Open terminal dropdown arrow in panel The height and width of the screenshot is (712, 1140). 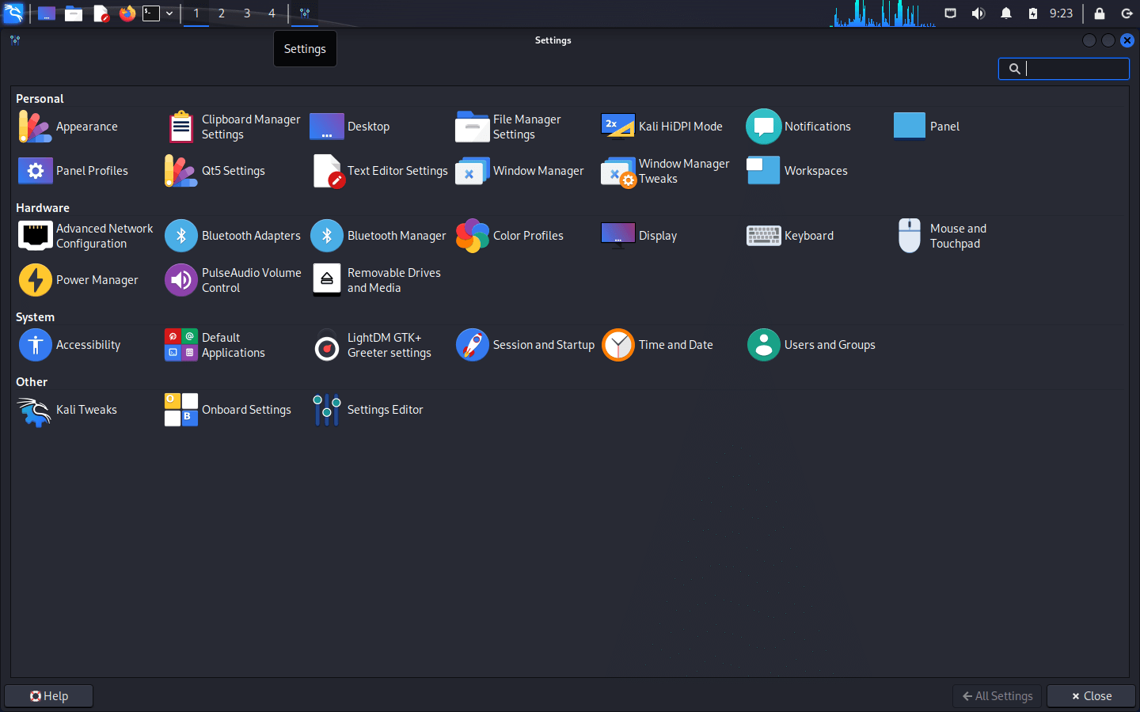pos(169,13)
